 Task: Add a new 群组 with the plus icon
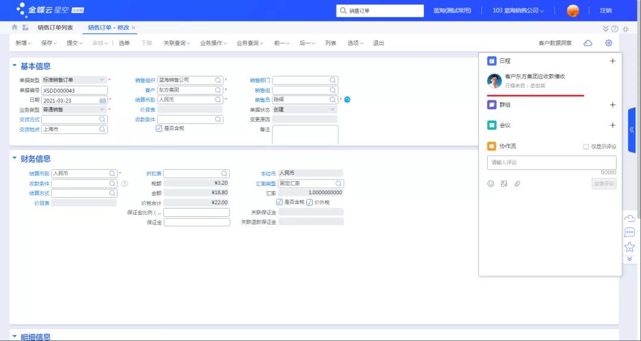[x=613, y=105]
